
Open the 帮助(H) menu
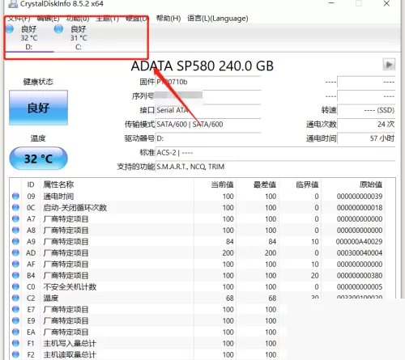168,19
